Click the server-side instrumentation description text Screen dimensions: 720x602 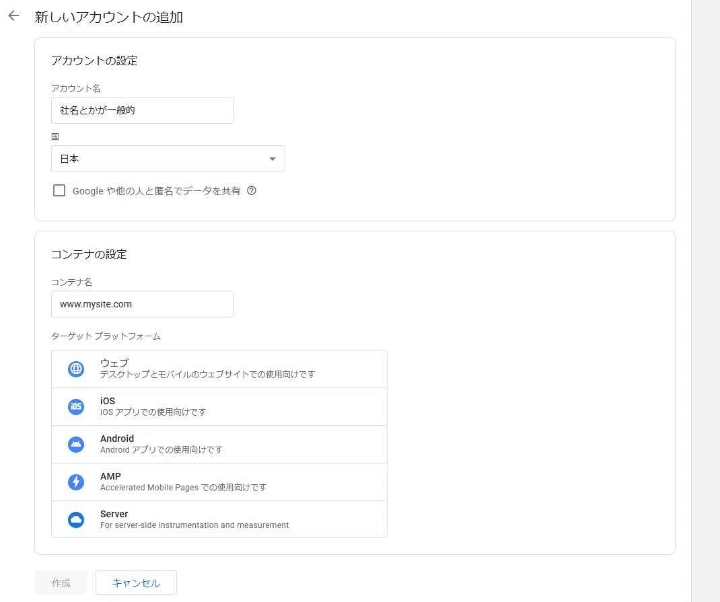[x=194, y=525]
